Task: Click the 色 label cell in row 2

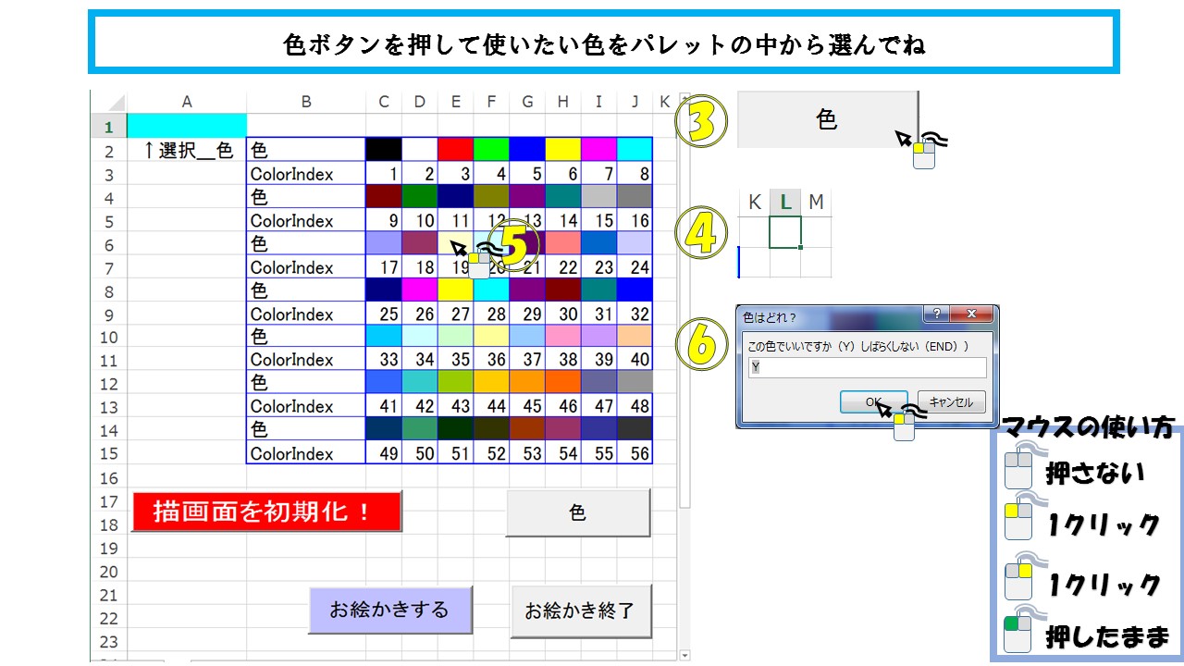Action: 306,150
